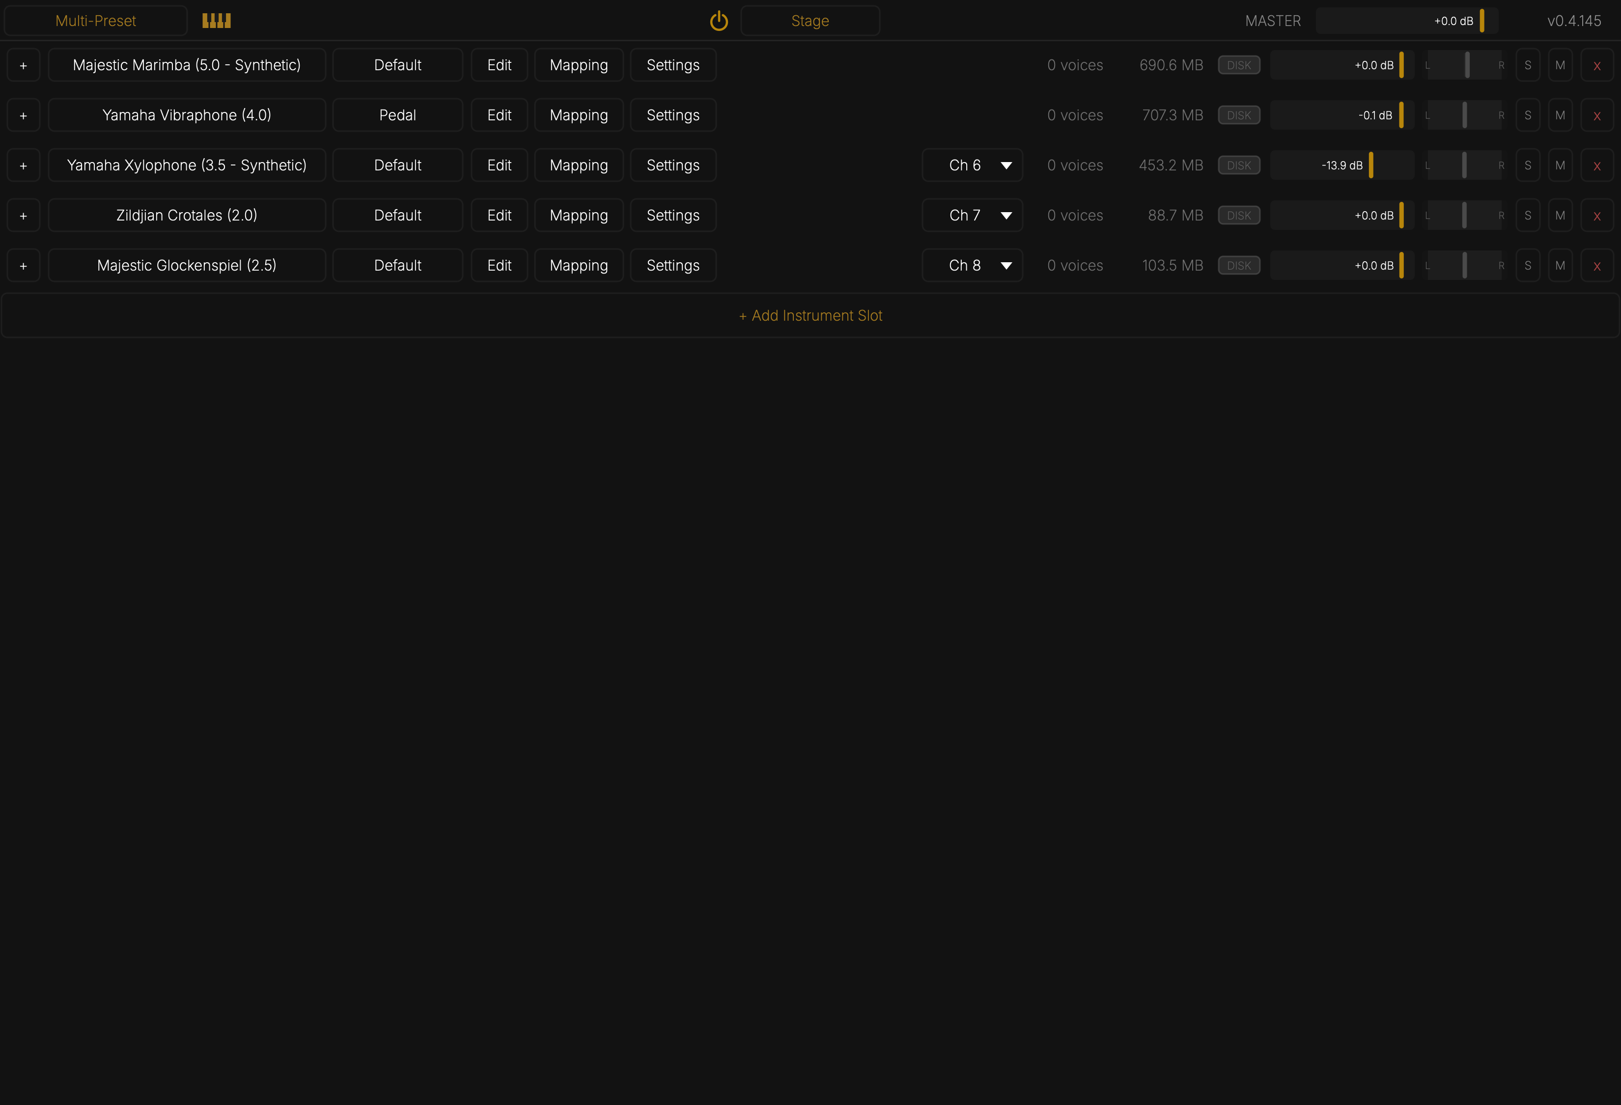The width and height of the screenshot is (1621, 1105).
Task: Click the piano keyboard icon
Action: click(x=216, y=21)
